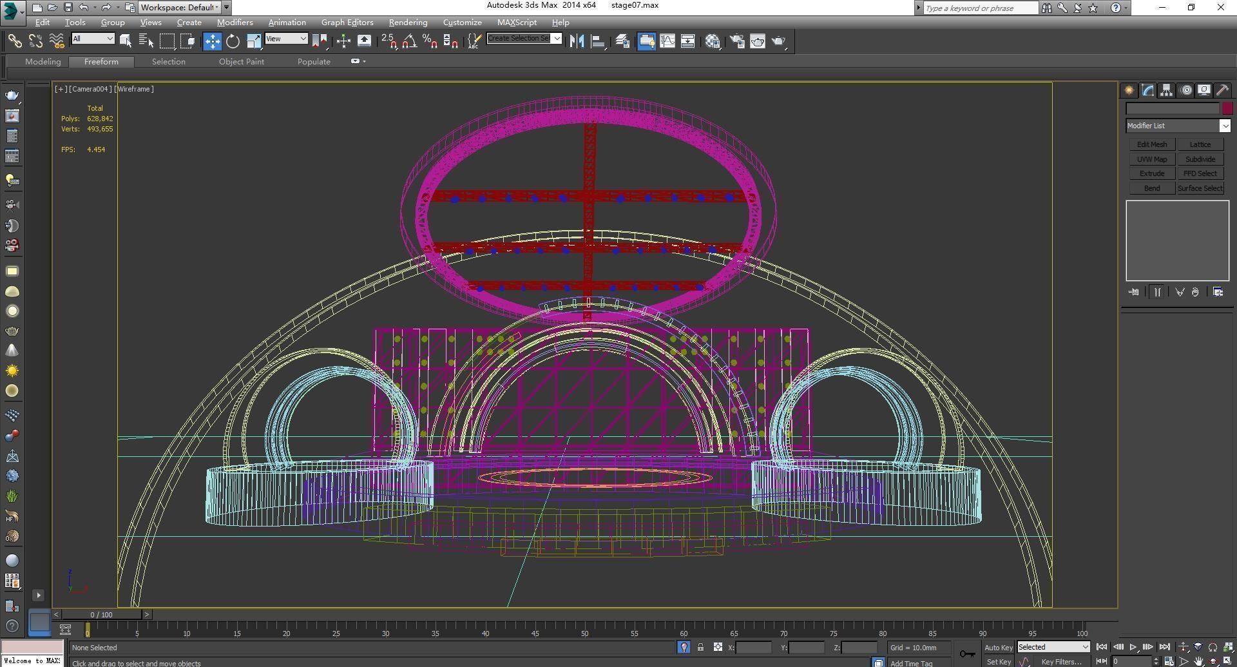Open the Hierarchy command panel tab
This screenshot has width=1237, height=667.
pos(1166,90)
